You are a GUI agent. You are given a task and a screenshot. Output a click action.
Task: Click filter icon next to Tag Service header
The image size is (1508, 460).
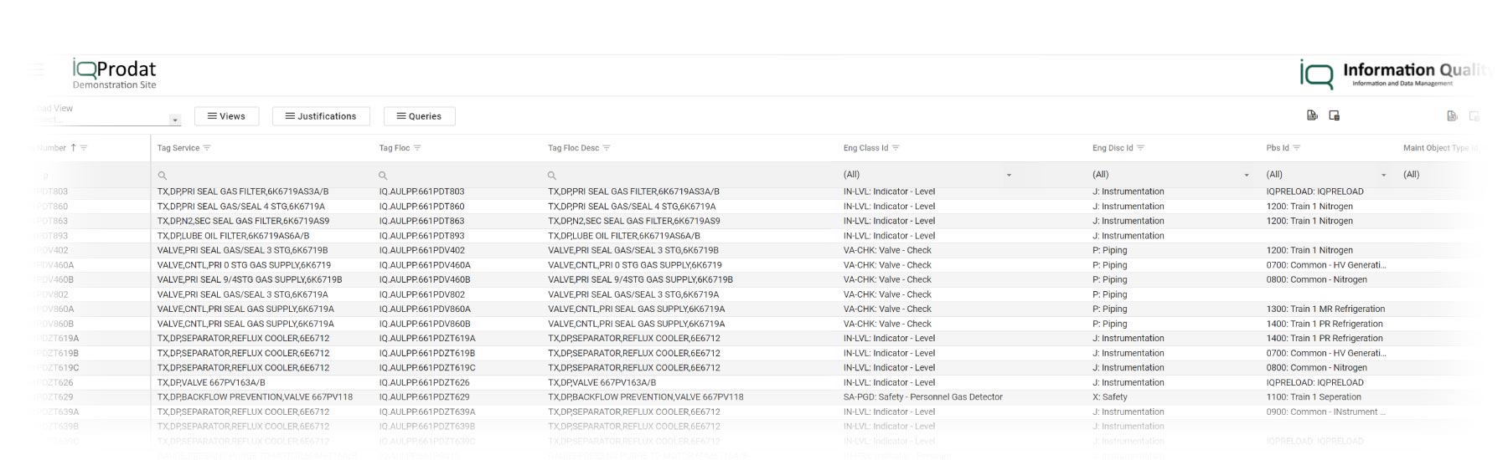tap(207, 148)
